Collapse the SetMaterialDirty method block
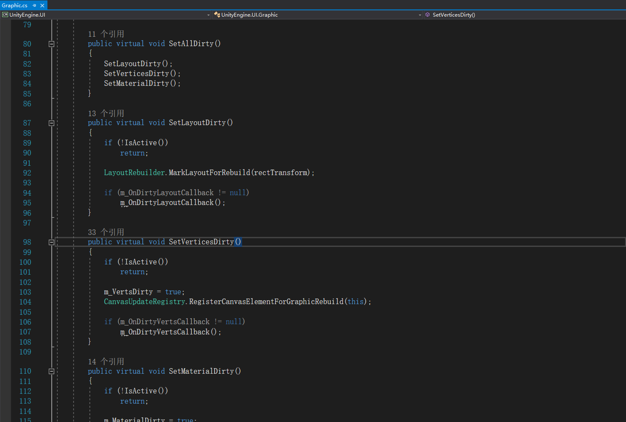This screenshot has height=422, width=626. (x=51, y=372)
